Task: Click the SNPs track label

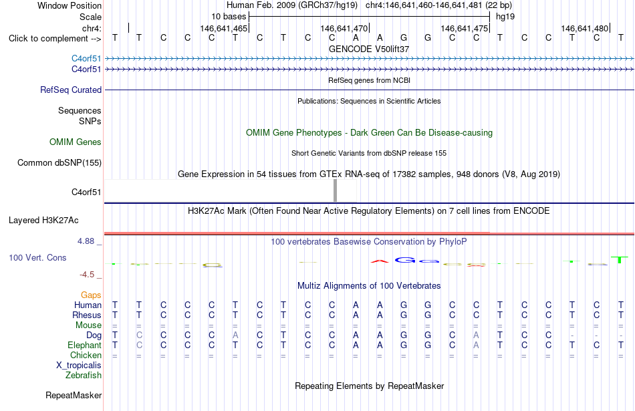Action: pos(90,121)
